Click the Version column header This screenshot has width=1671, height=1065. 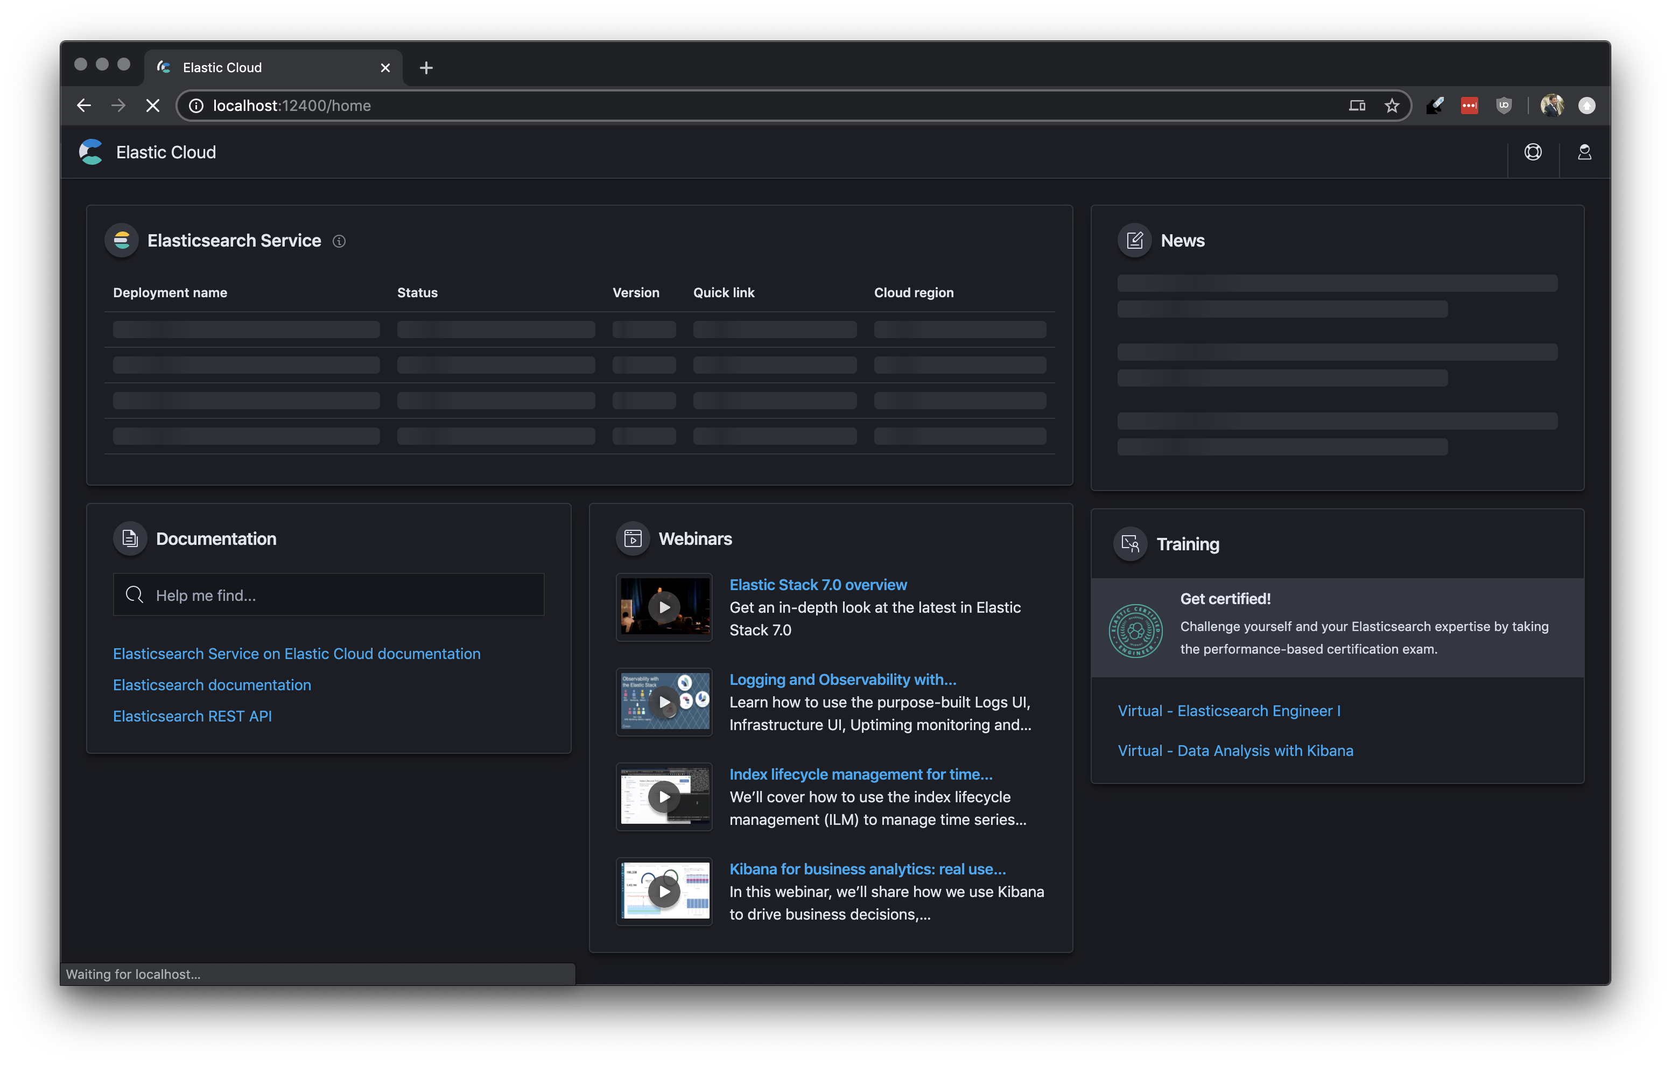tap(636, 292)
